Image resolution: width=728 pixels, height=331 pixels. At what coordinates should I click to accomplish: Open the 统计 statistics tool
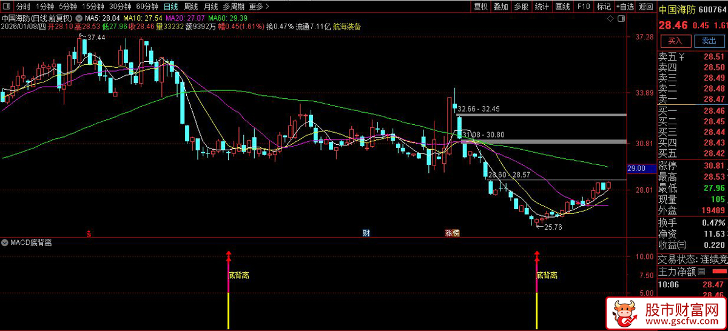542,7
